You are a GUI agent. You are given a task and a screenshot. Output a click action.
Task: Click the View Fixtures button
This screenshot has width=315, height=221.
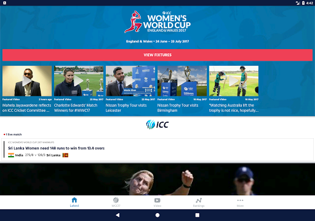click(x=157, y=55)
